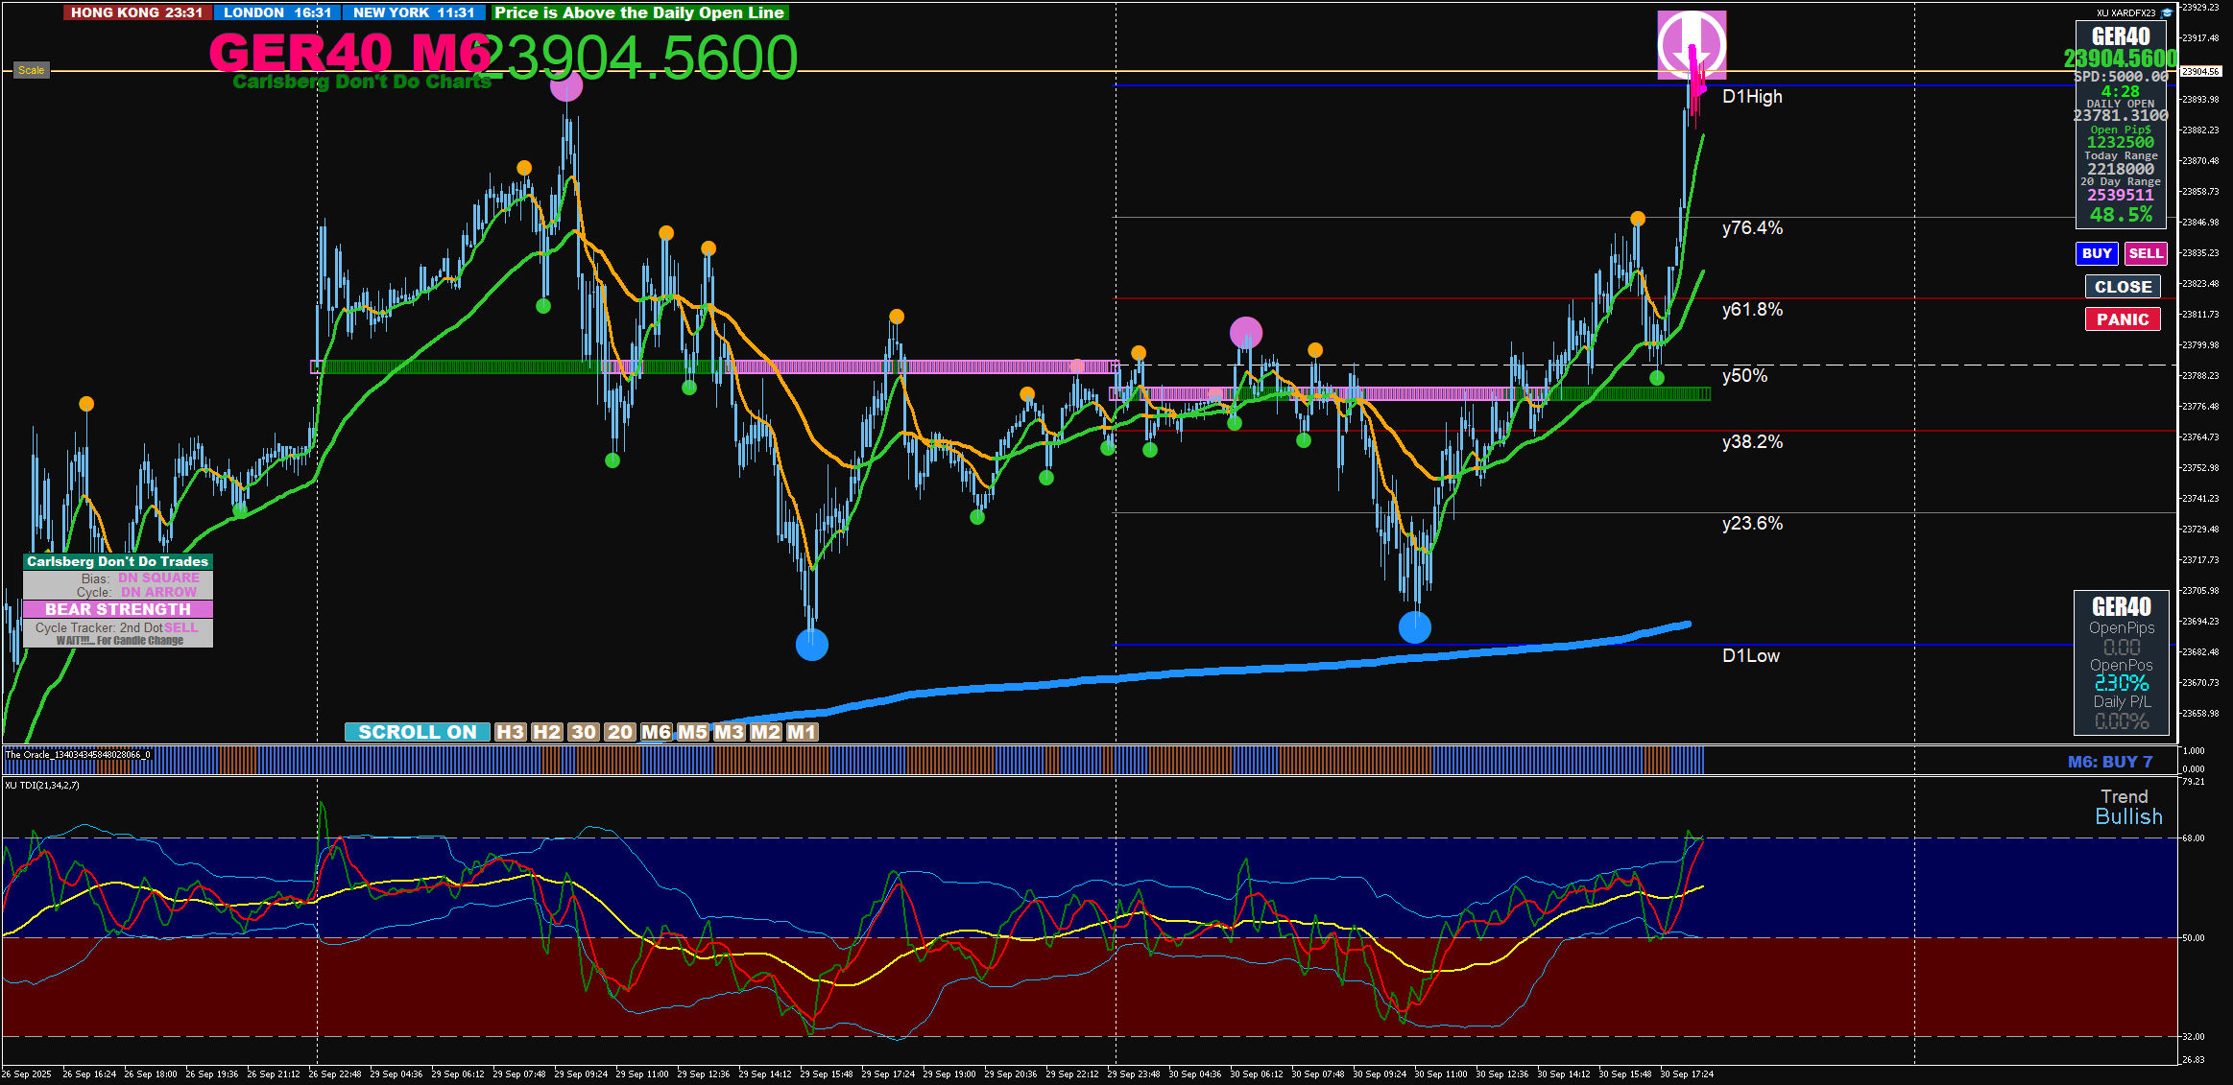2233x1085 pixels.
Task: Click the BEAR STRENGTH pink bar
Action: click(x=118, y=609)
